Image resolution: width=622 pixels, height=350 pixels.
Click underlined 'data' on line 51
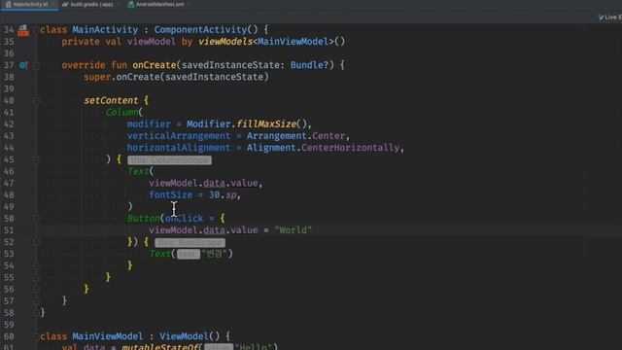click(214, 230)
